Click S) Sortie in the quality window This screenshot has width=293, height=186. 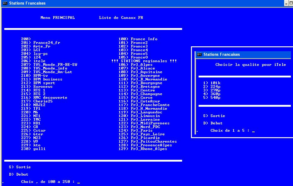[214, 116]
